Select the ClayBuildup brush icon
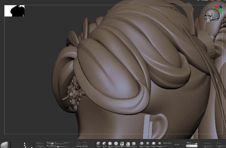The width and height of the screenshot is (226, 148). point(110,144)
